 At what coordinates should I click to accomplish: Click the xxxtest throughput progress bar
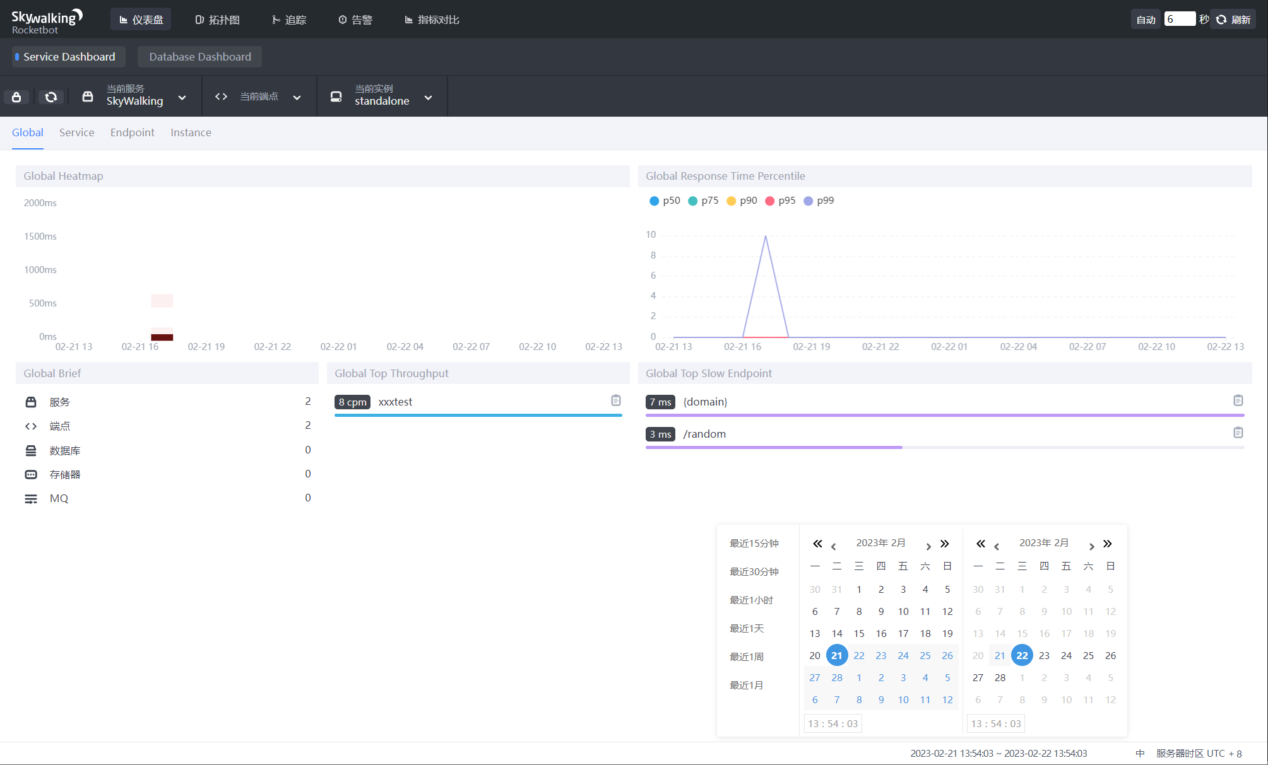pos(478,415)
